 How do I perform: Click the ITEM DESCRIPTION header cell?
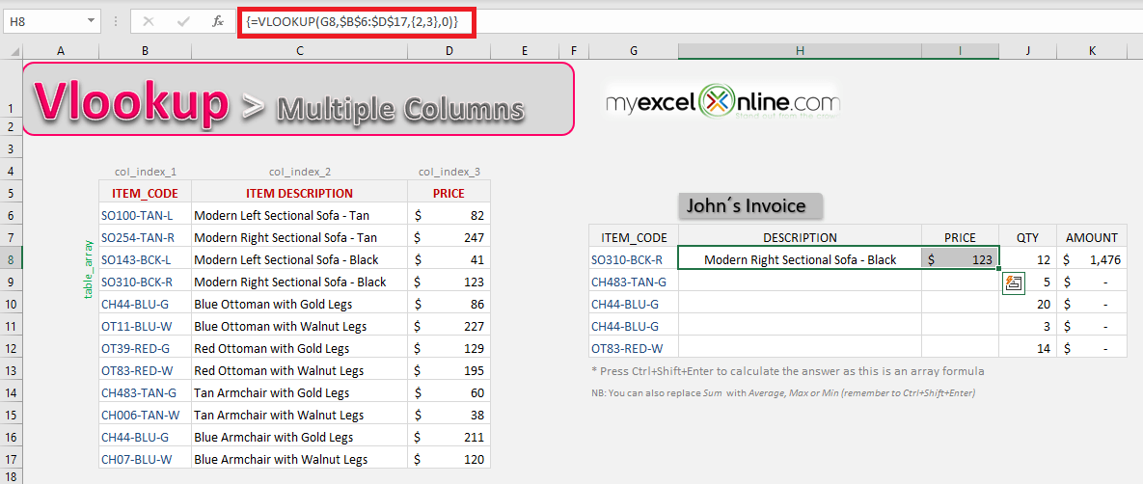click(299, 193)
